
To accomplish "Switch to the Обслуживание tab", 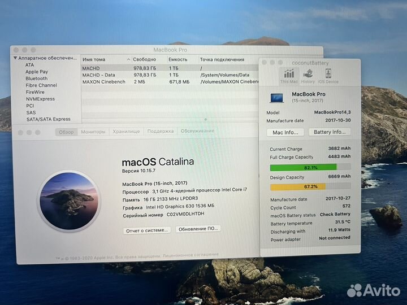I will (197, 130).
